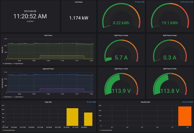Click the 'This month so far' time override link
Screen dimensions: 194x133
point(187,2)
